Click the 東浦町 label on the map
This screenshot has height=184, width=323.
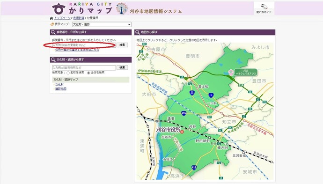(x=142, y=146)
